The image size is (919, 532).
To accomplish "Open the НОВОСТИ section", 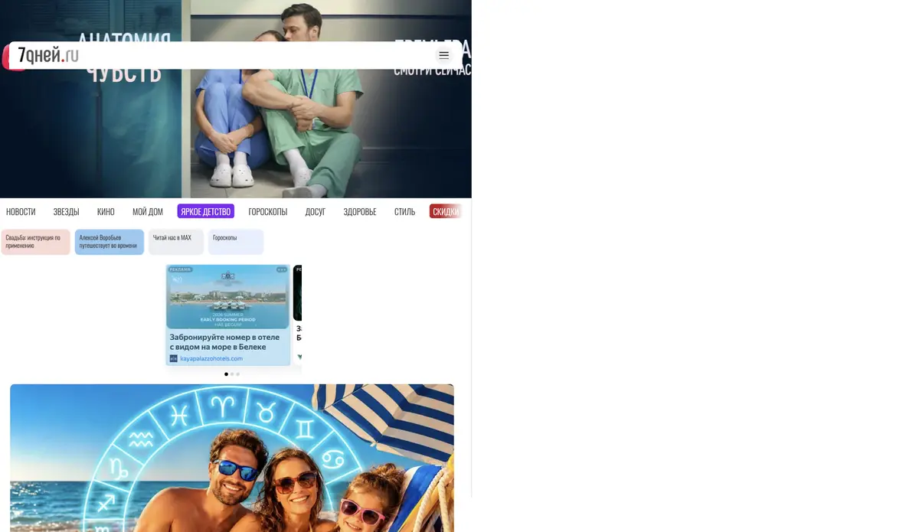I will coord(21,211).
